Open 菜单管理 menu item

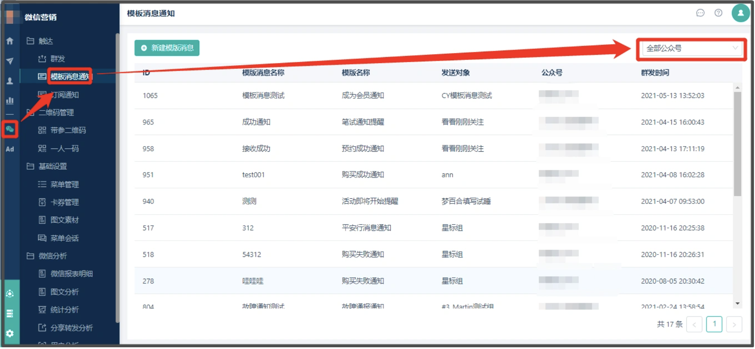(x=65, y=184)
